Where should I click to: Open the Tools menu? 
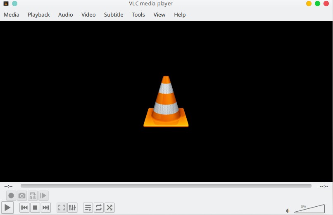tap(138, 14)
